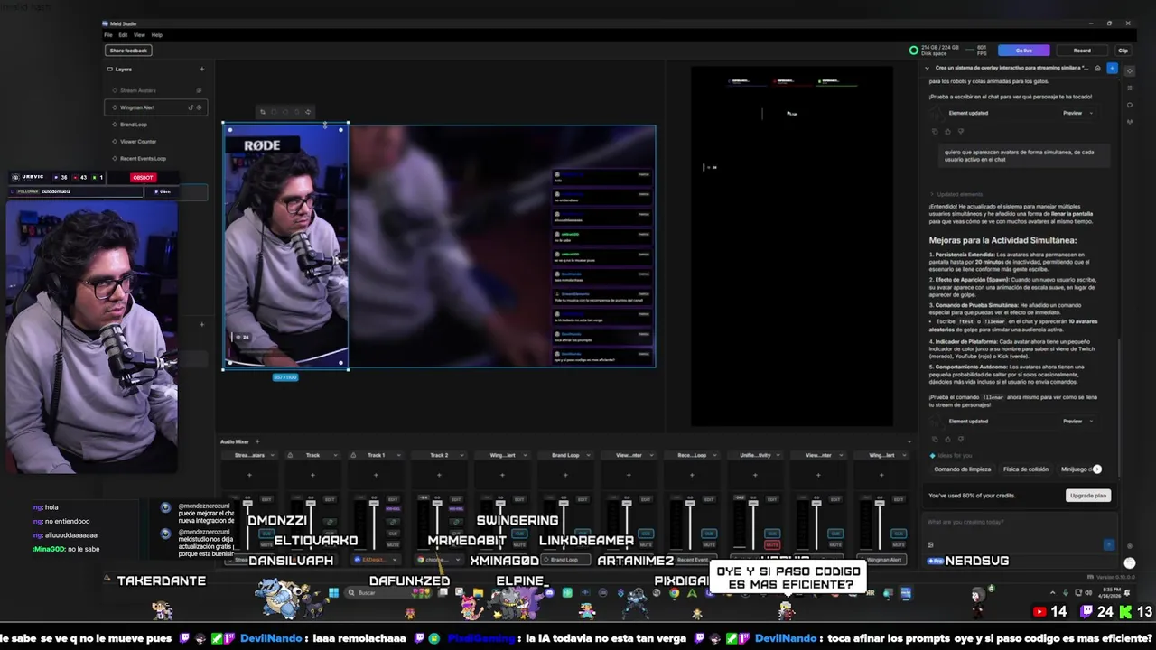Open the Help menu
Screen dimensions: 1156x650
pos(157,35)
